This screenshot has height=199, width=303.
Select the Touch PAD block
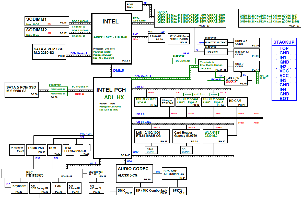pos(36,150)
